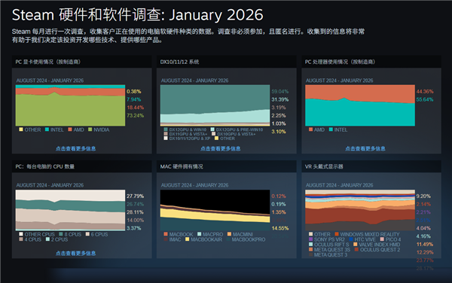Click the DX12GPU & WIN10 legend swatch
Screen dimensions: 452x283
[166, 129]
